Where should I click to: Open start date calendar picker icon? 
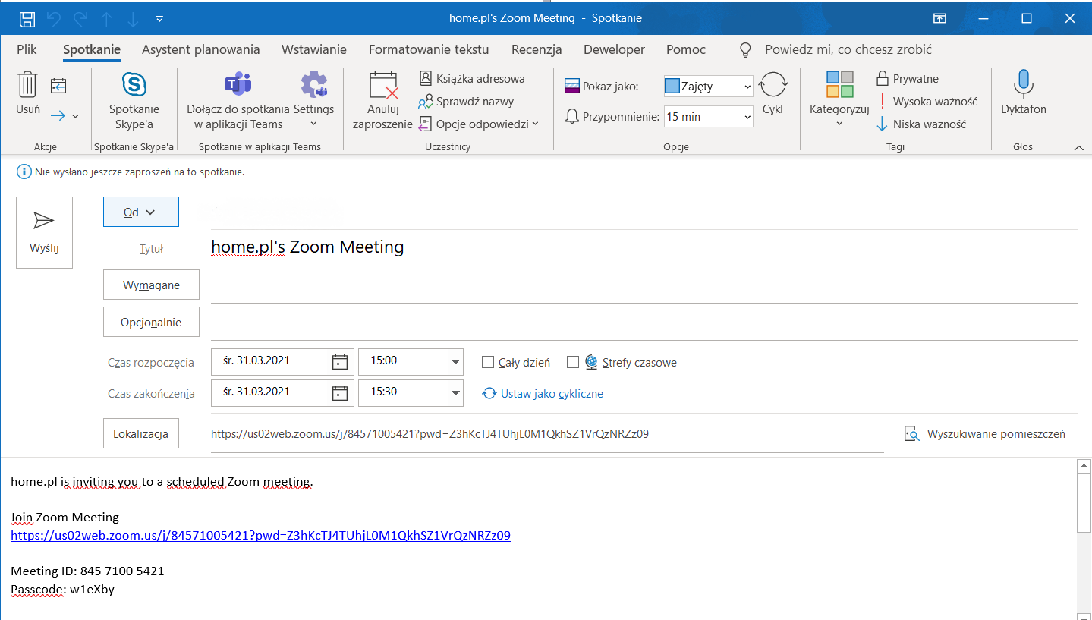340,361
